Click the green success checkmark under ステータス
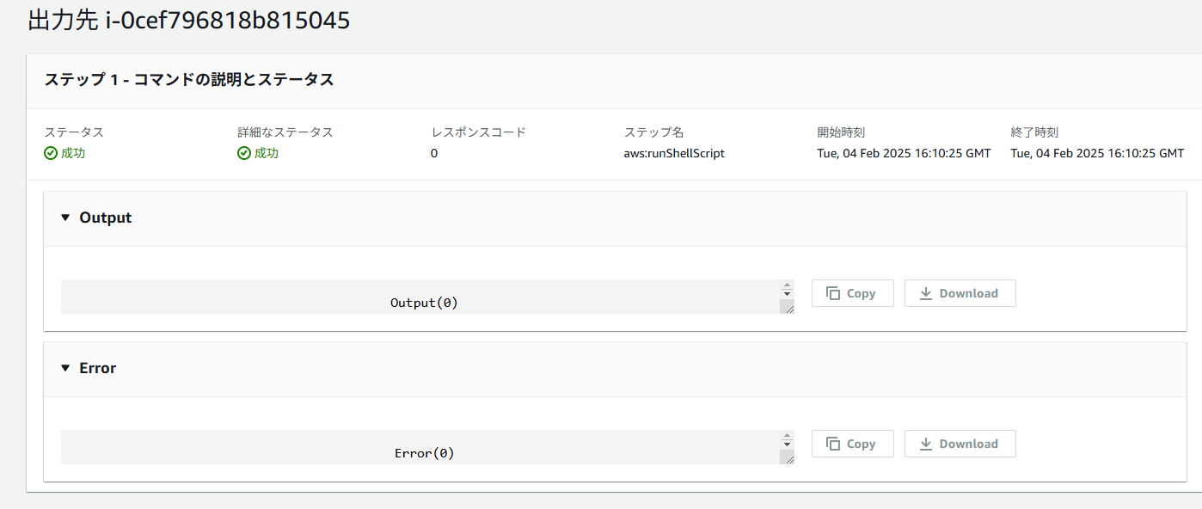 pos(51,153)
